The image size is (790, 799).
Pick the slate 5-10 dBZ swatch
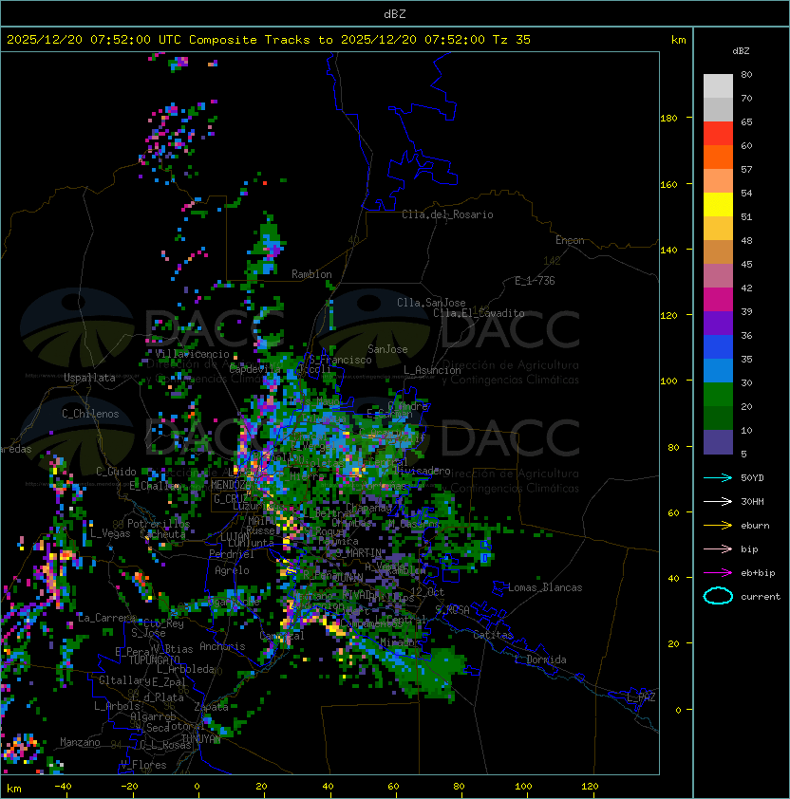[x=718, y=442]
